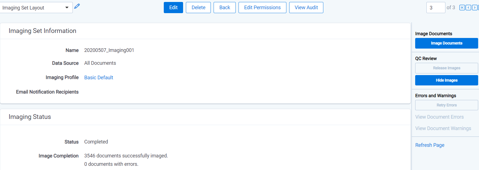Click the Back button
The image size is (479, 170).
pyautogui.click(x=225, y=8)
